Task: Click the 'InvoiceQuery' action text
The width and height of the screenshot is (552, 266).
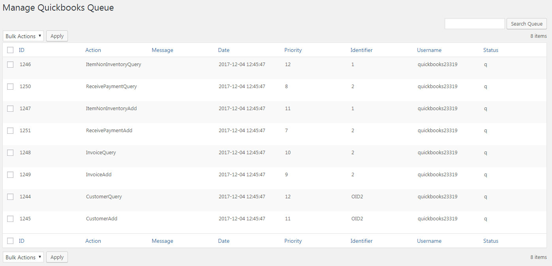Action: click(x=101, y=152)
